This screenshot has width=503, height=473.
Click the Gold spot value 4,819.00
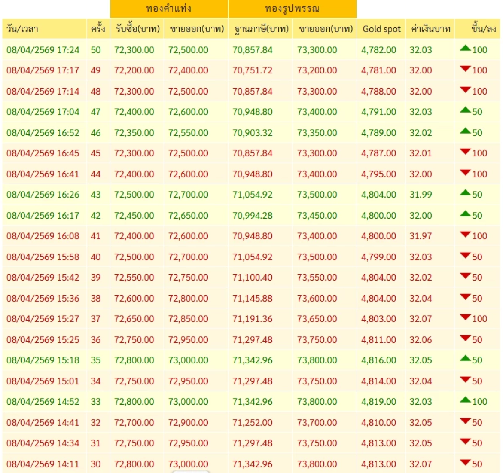379,402
